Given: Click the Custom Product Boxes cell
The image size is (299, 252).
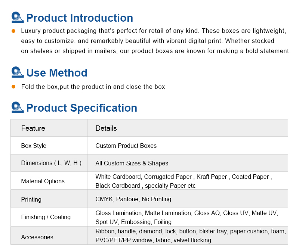Looking at the screenshot, I should point(126,146).
